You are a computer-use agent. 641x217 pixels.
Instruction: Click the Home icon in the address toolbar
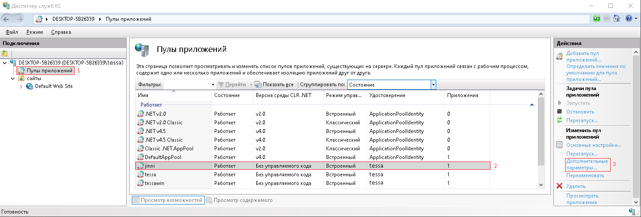[x=616, y=19]
